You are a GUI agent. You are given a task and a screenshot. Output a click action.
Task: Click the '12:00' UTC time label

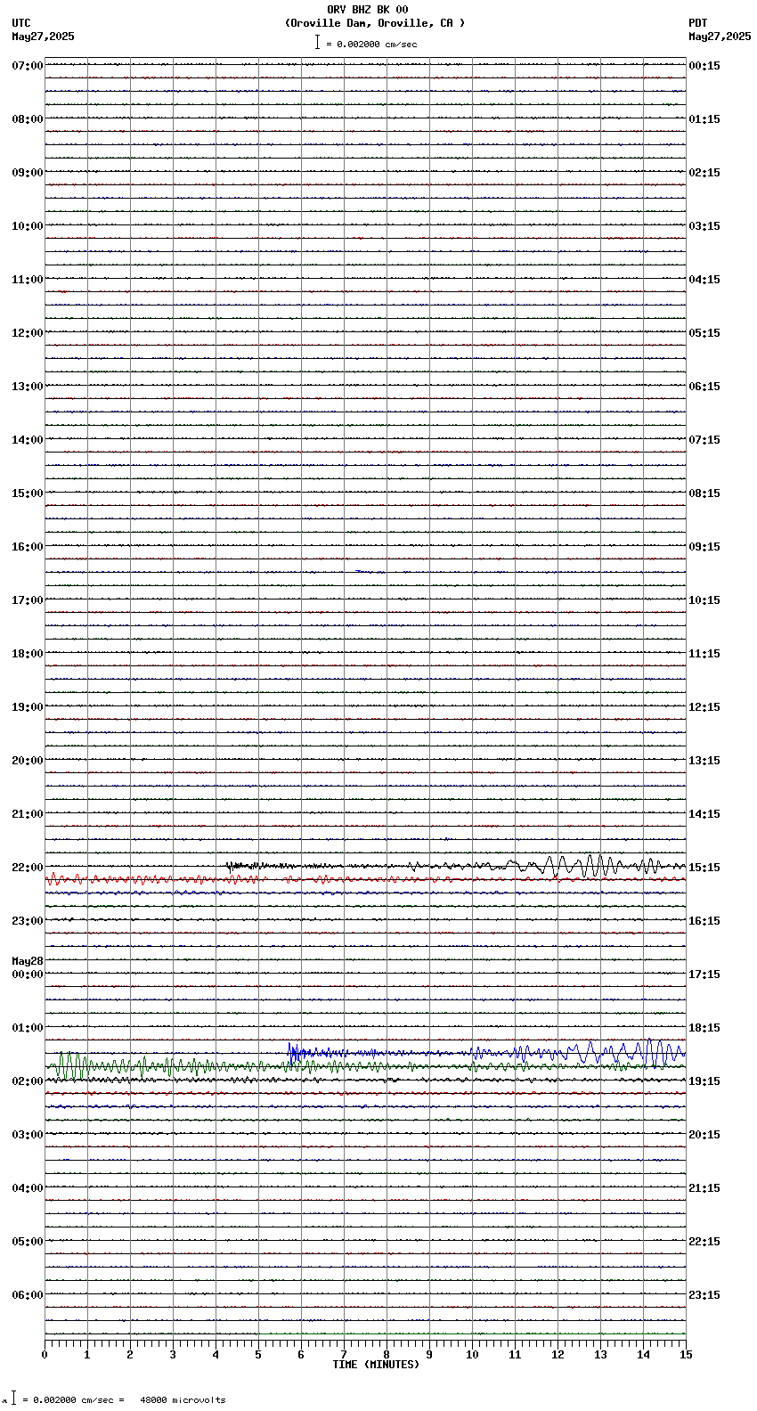coord(28,333)
